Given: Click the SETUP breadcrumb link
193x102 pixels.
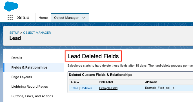Looking at the screenshot, I should (14, 33).
